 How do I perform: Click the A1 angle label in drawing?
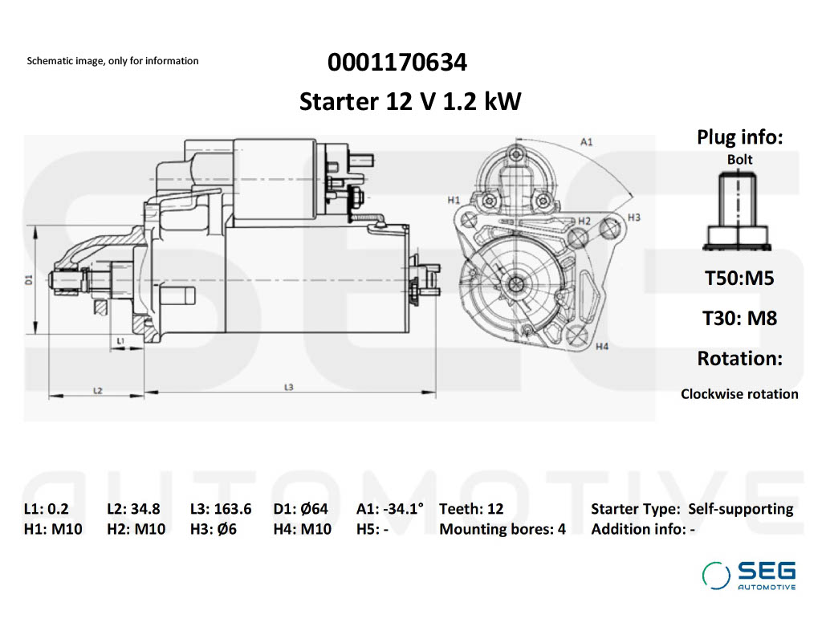587,141
